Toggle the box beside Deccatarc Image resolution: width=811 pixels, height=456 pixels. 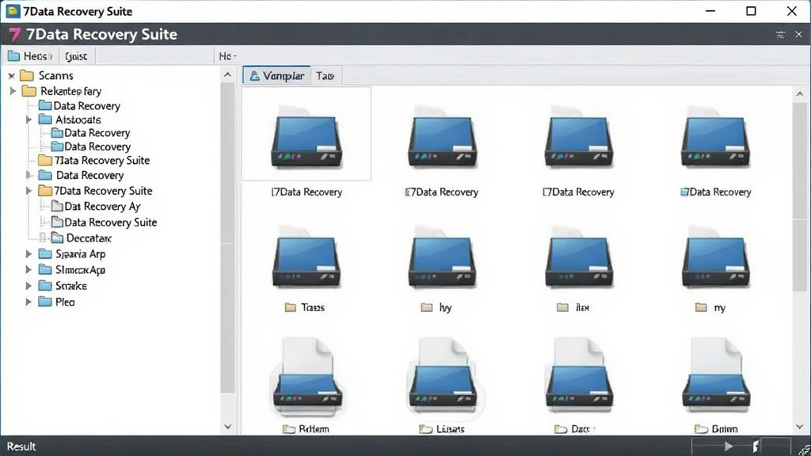pos(44,237)
